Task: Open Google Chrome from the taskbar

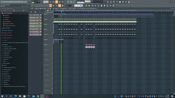Action: point(38,96)
